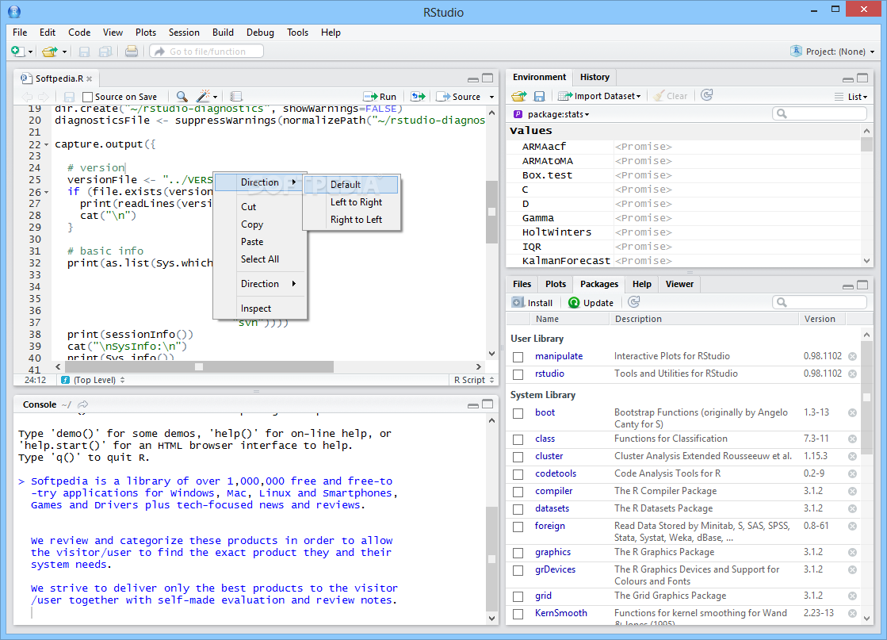Click the Update packages button

591,303
